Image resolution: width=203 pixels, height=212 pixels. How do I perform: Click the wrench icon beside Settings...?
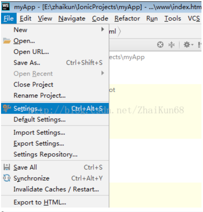7,108
